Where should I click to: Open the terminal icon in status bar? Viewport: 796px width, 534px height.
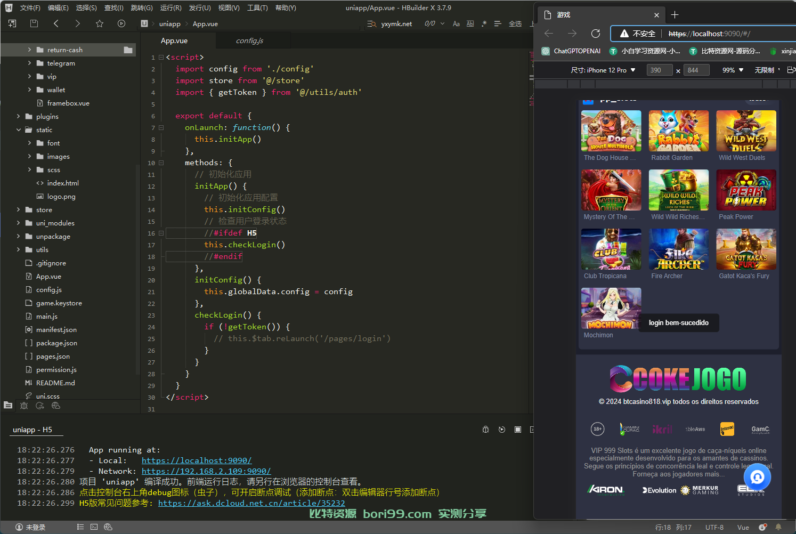tap(94, 527)
